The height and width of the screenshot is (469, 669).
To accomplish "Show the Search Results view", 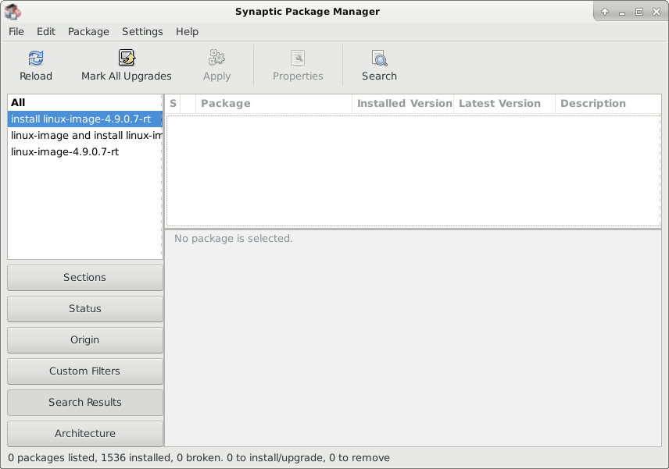I will point(85,402).
